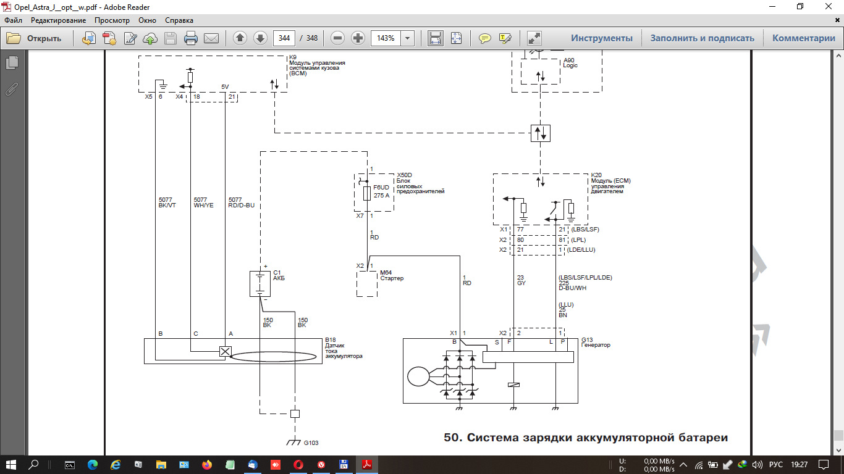Click the Открыть (Open file) button
This screenshot has height=474, width=844.
pos(34,38)
